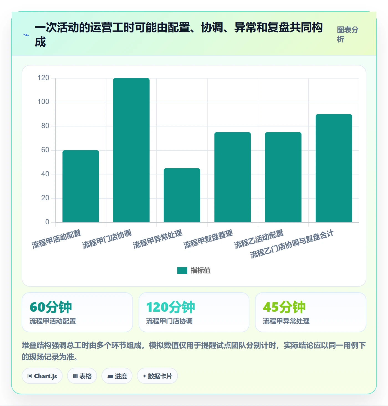The width and height of the screenshot is (388, 406).
Task: Click the x-axis label 流程甲活动配置
Action: pos(56,239)
